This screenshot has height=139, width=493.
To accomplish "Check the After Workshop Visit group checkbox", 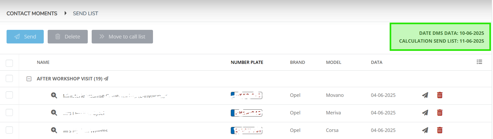I will click(9, 78).
